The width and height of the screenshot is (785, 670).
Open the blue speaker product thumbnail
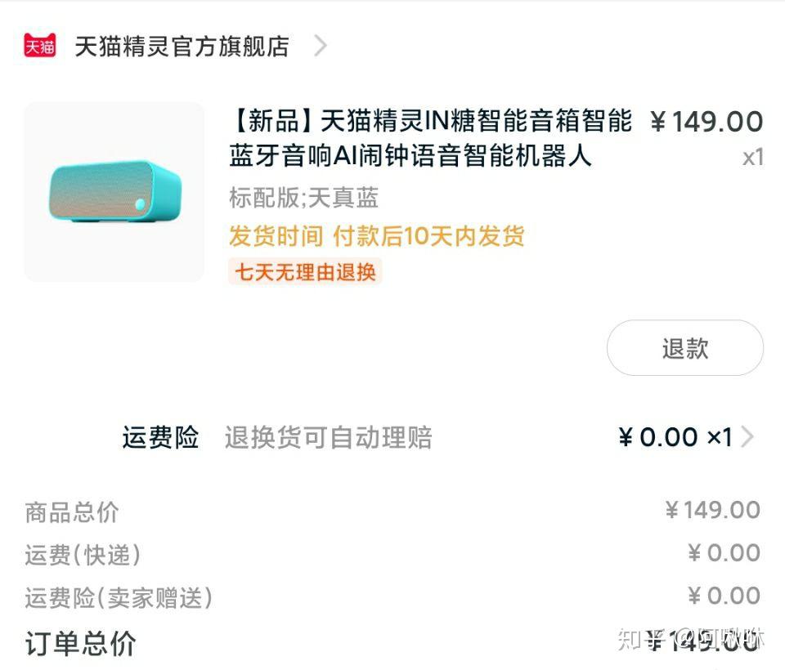(x=114, y=192)
